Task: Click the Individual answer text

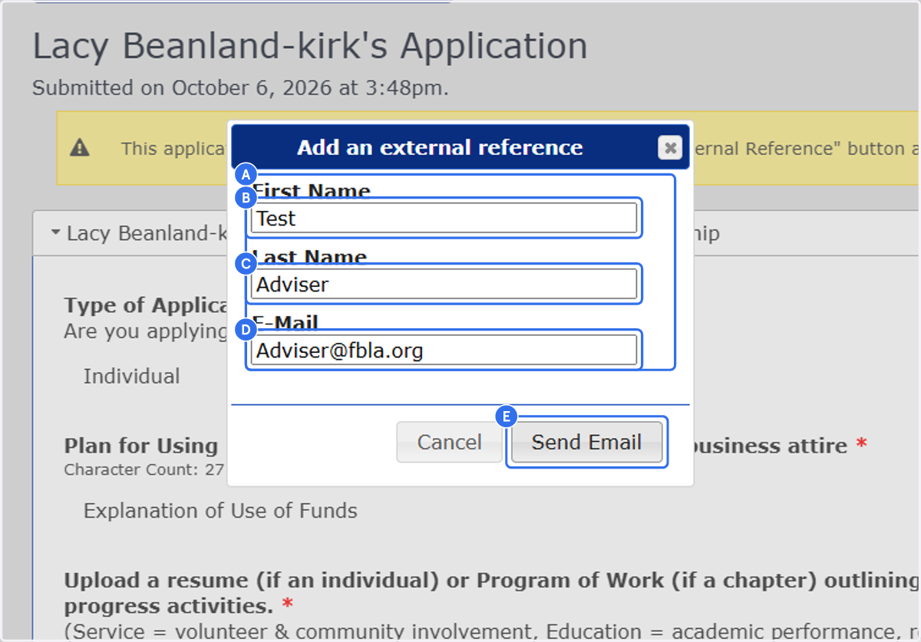Action: (x=132, y=377)
